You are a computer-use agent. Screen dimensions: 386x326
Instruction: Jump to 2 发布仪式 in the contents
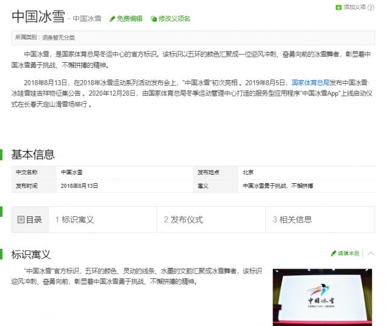pos(183,220)
